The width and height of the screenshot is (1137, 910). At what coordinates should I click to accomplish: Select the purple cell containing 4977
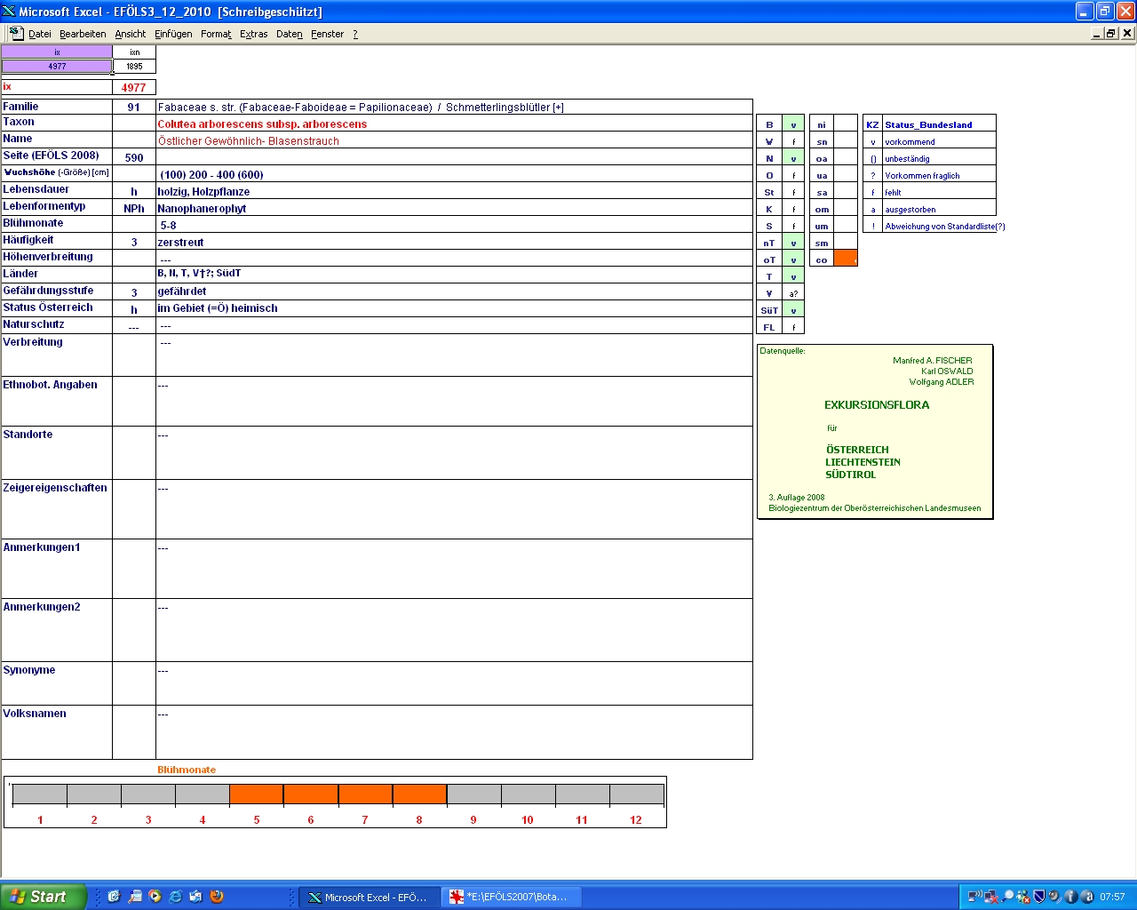tap(57, 66)
